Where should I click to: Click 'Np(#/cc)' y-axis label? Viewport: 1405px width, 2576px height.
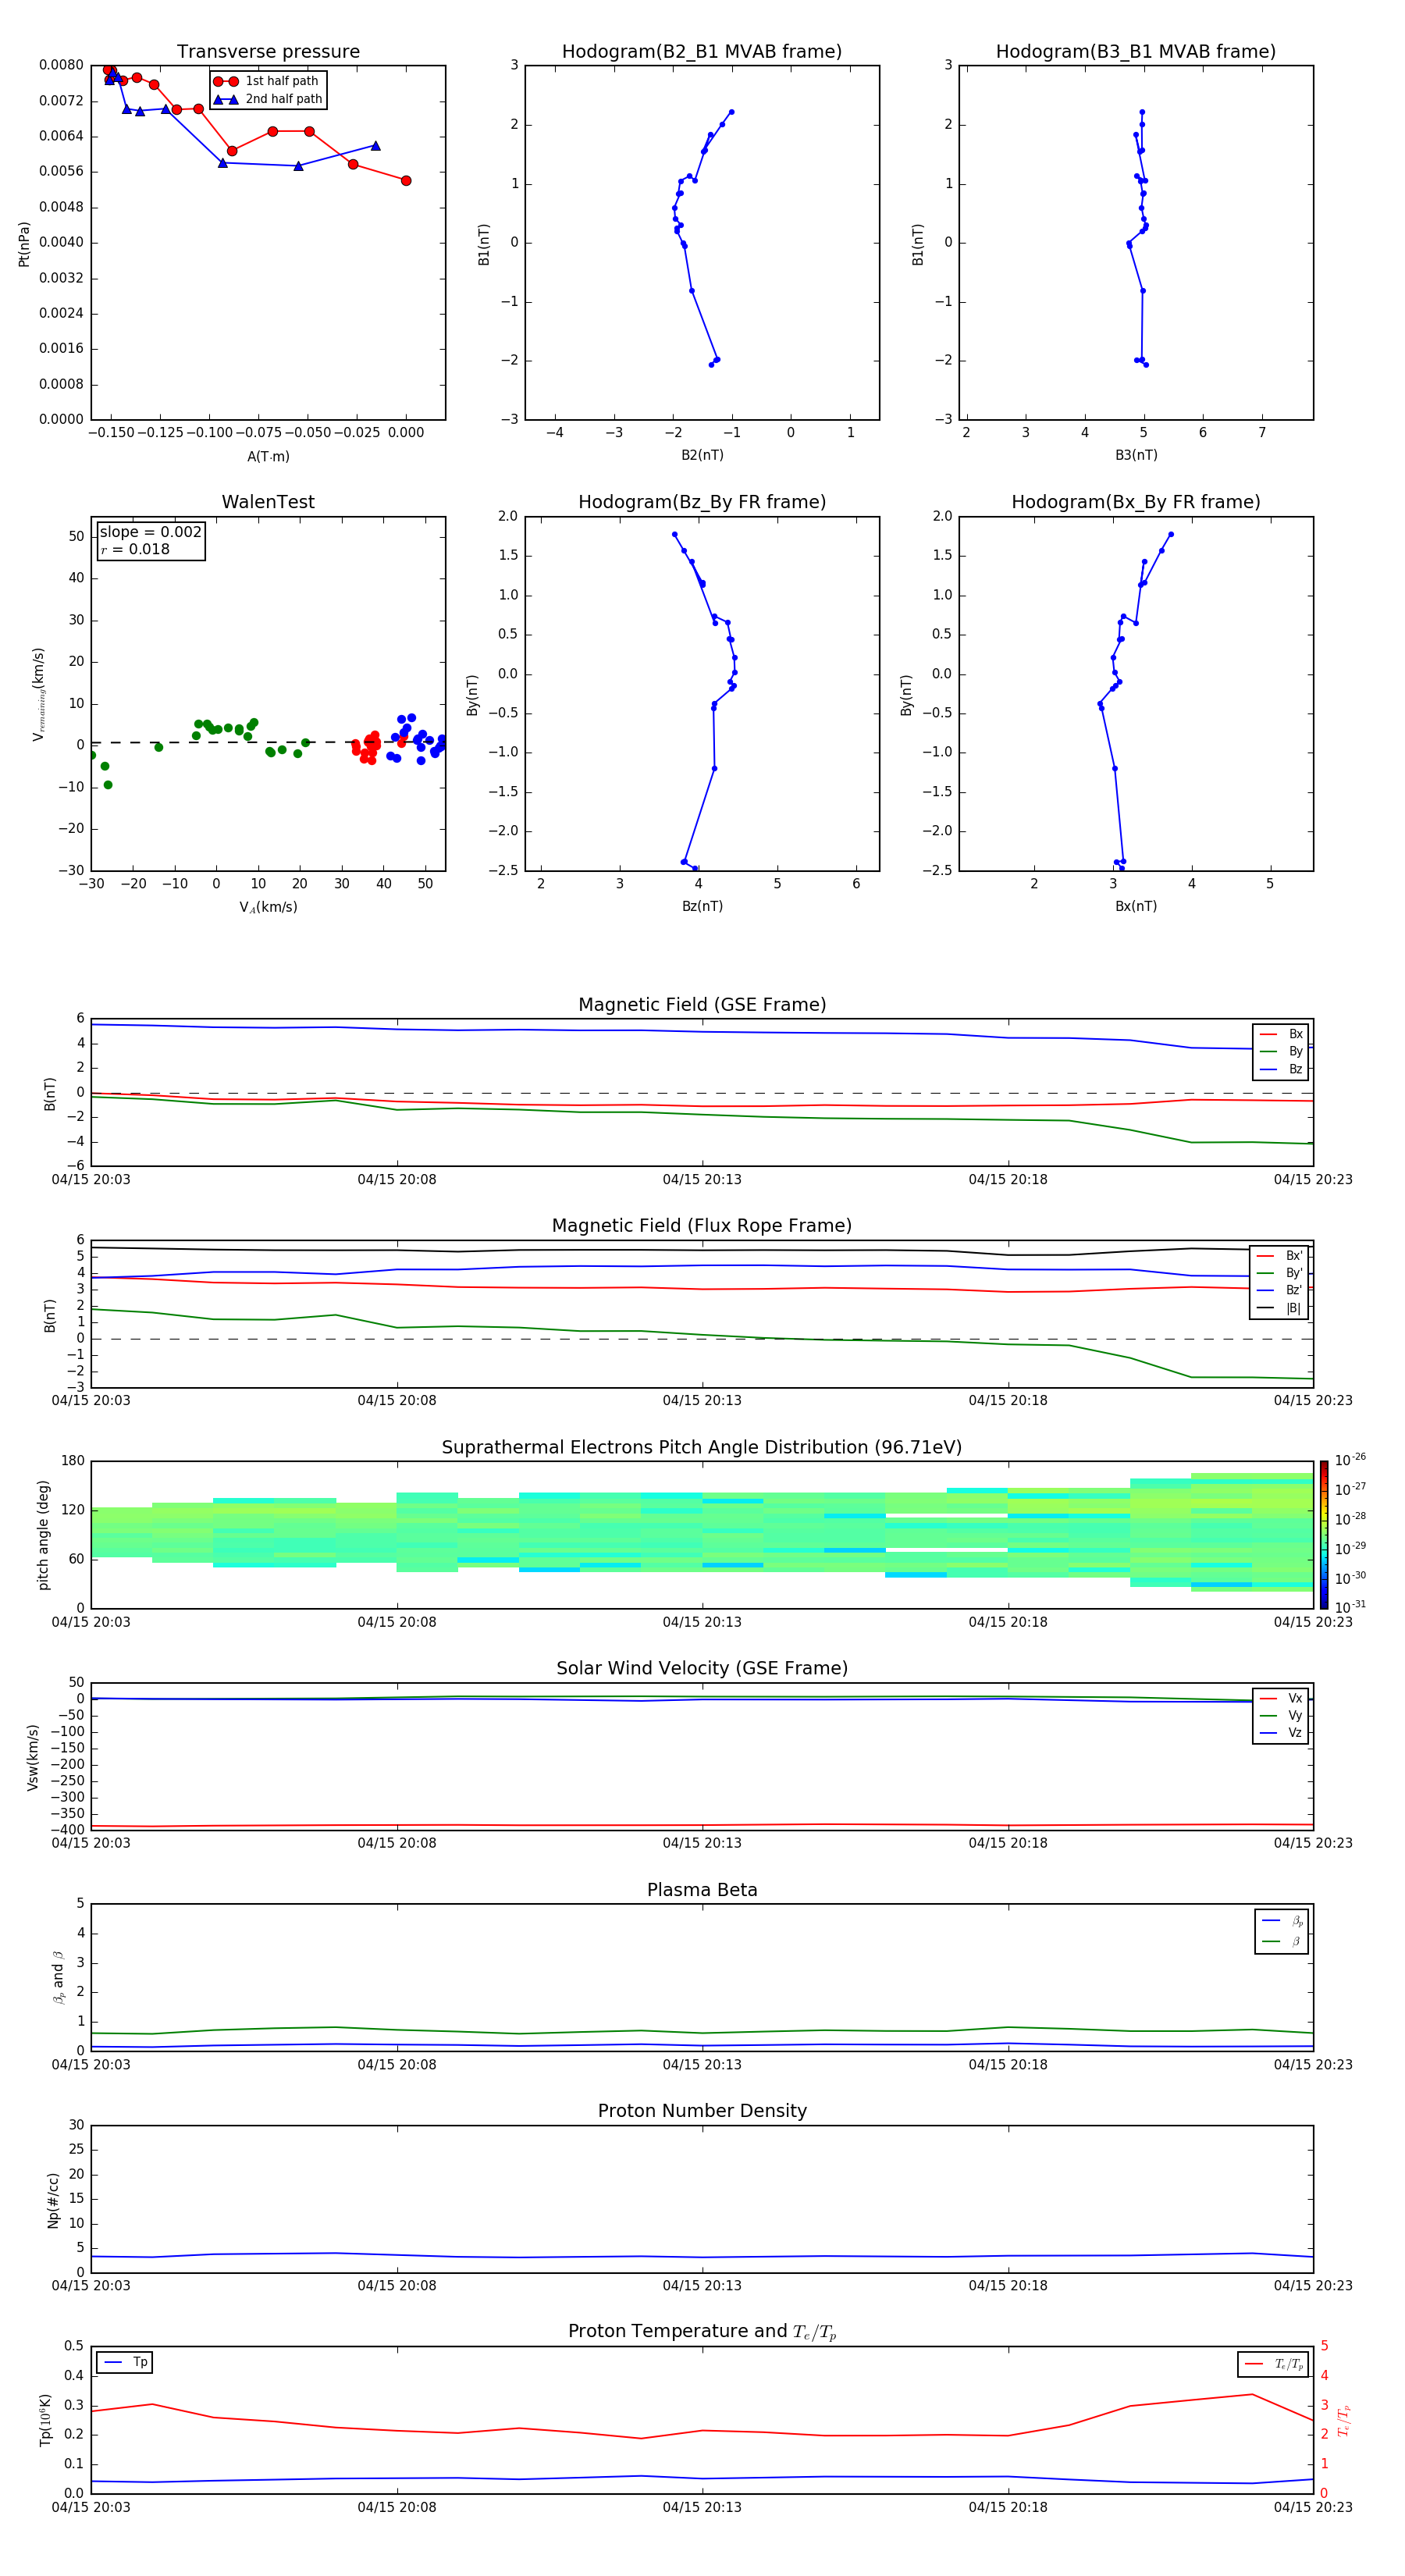click(53, 2200)
